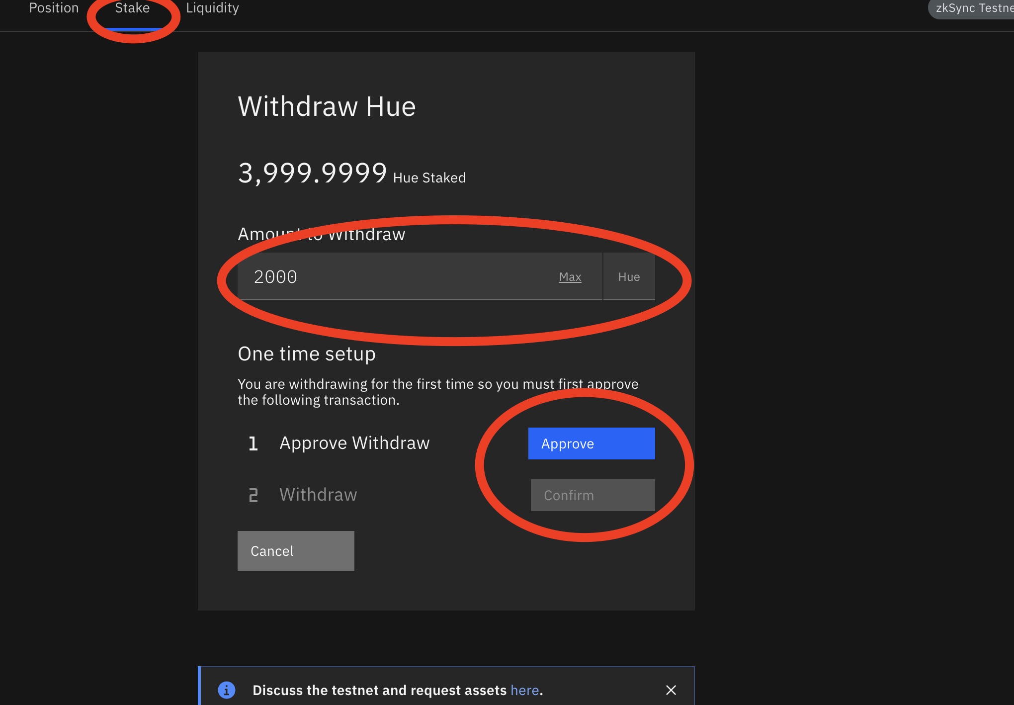Click the Withdraw Hue heading
This screenshot has width=1014, height=705.
click(x=327, y=106)
